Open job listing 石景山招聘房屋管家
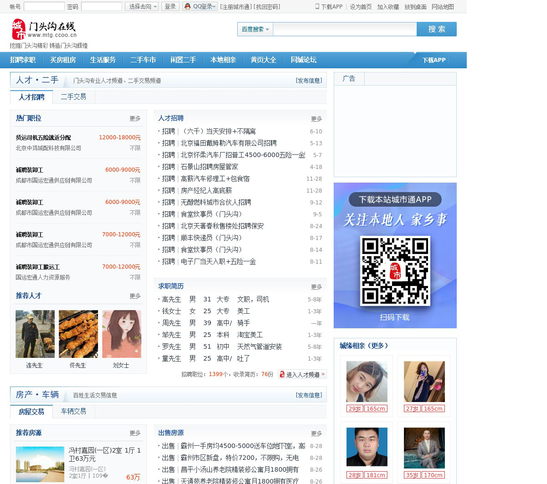The image size is (547, 484). click(209, 167)
